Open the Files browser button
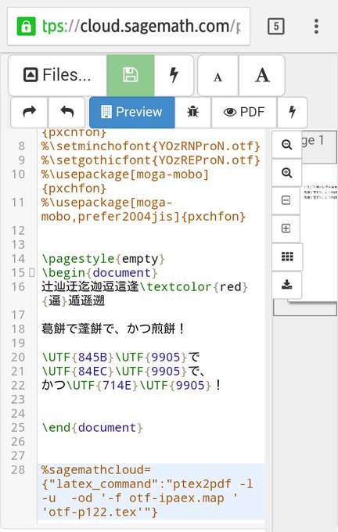Image resolution: width=338 pixels, height=532 pixels. 57,75
